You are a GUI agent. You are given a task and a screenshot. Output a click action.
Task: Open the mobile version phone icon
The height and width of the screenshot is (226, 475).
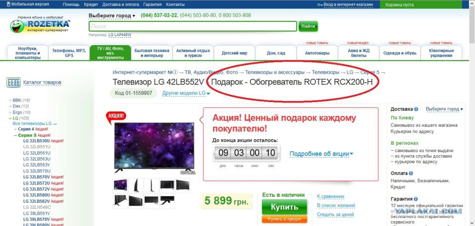pos(8,4)
